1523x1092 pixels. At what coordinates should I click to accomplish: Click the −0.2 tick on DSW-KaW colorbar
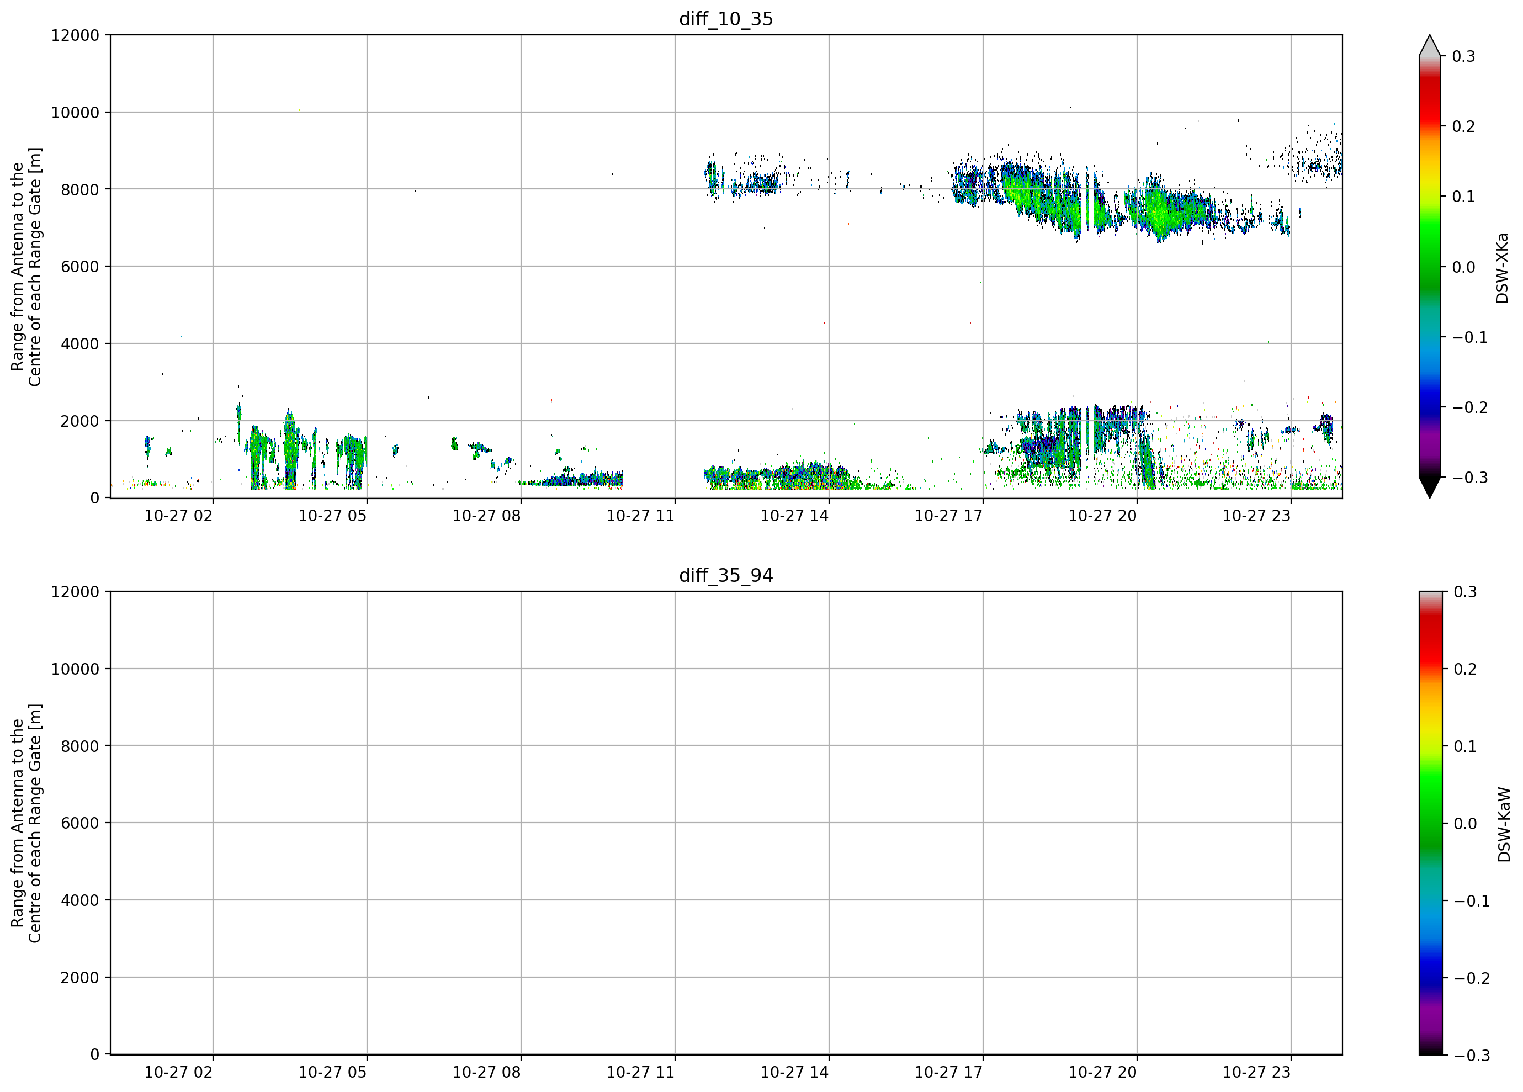[x=1472, y=978]
